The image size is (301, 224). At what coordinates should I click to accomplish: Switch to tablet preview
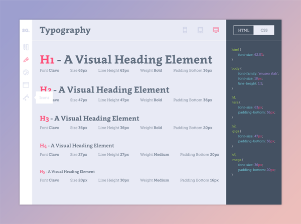pos(200,30)
